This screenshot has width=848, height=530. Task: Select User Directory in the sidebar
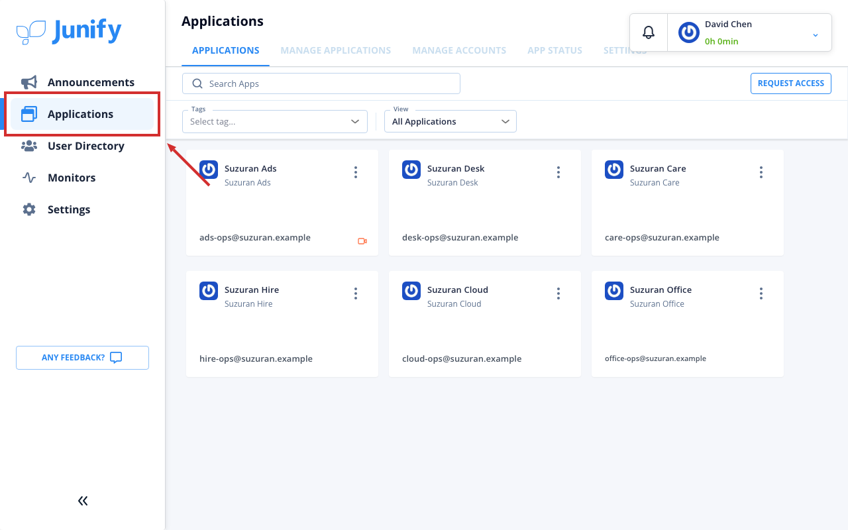coord(82,146)
